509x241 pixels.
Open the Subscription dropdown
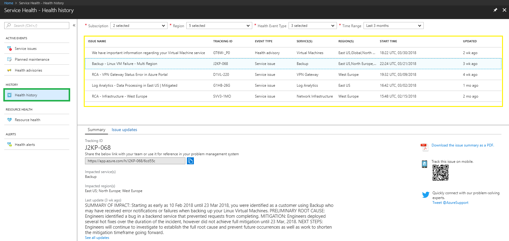point(139,26)
